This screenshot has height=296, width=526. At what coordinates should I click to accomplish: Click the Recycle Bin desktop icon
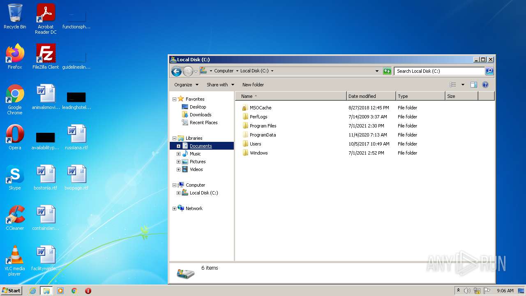tap(15, 16)
